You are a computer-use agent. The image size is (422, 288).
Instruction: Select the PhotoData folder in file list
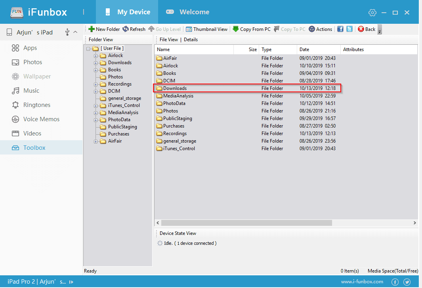pos(247,103)
